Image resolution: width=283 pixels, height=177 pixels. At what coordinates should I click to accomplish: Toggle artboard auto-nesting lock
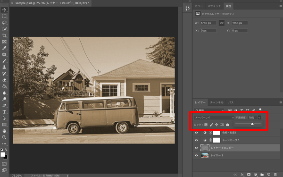222,125
